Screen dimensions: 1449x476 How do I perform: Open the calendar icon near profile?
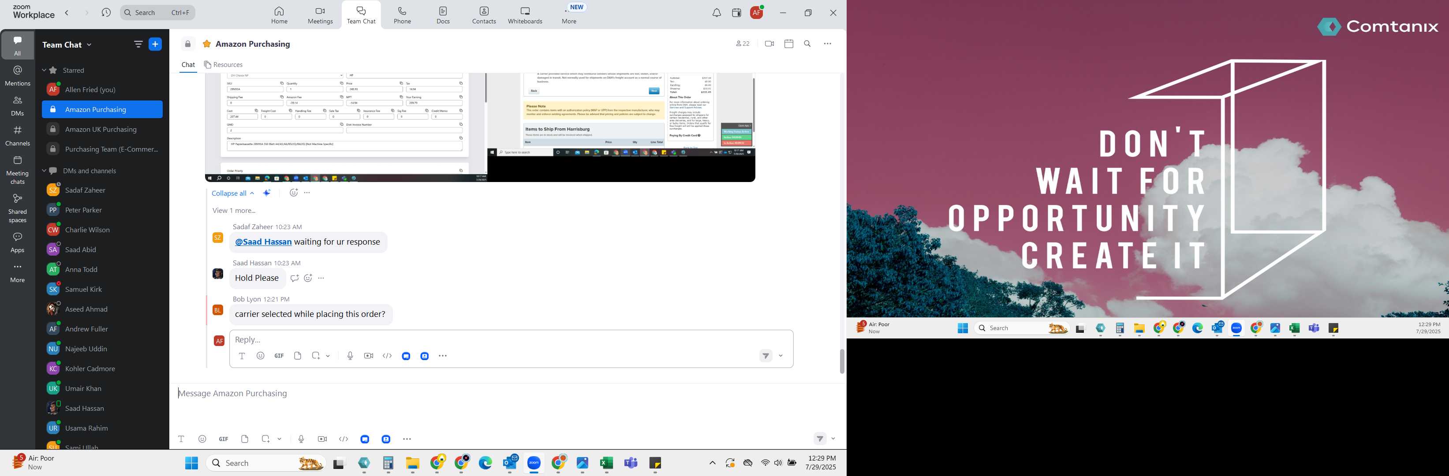(736, 13)
